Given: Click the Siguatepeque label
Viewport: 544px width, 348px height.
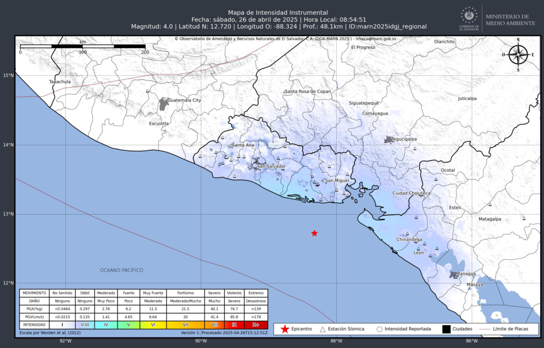Looking at the screenshot, I should pyautogui.click(x=364, y=103).
